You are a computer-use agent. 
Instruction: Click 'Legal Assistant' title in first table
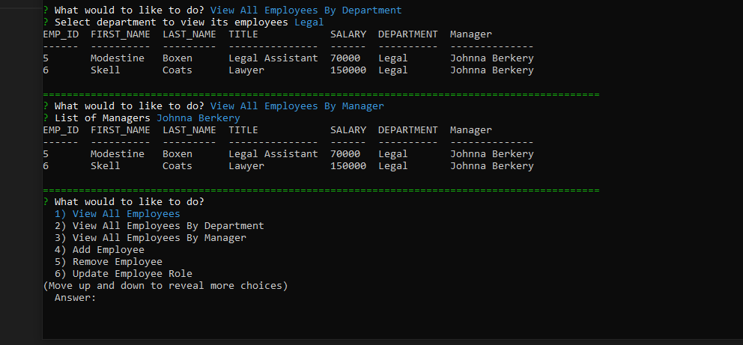click(x=273, y=58)
